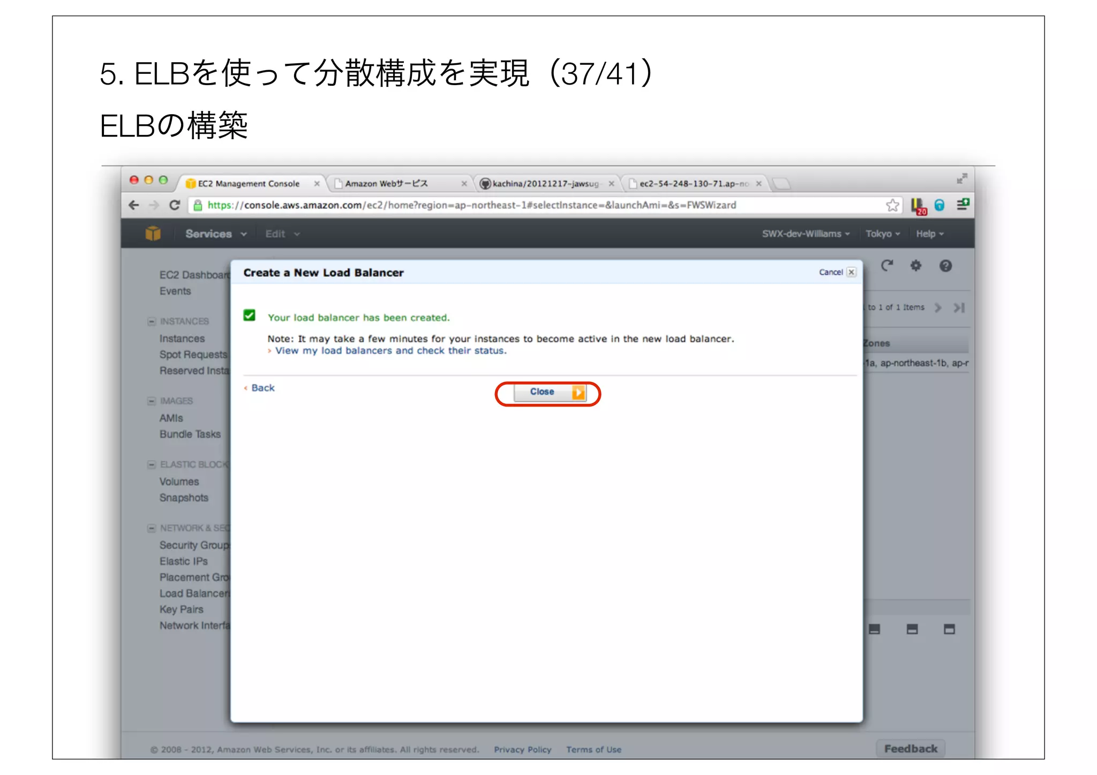Jump to last page arrow in list
This screenshot has width=1097, height=775.
(x=959, y=307)
